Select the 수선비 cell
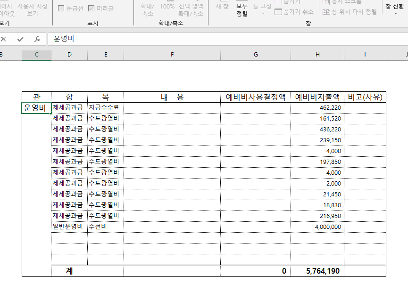This screenshot has height=300, width=408. [x=106, y=227]
